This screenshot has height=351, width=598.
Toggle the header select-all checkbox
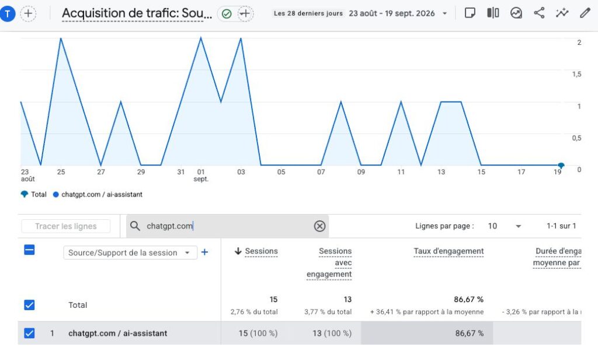(x=29, y=250)
